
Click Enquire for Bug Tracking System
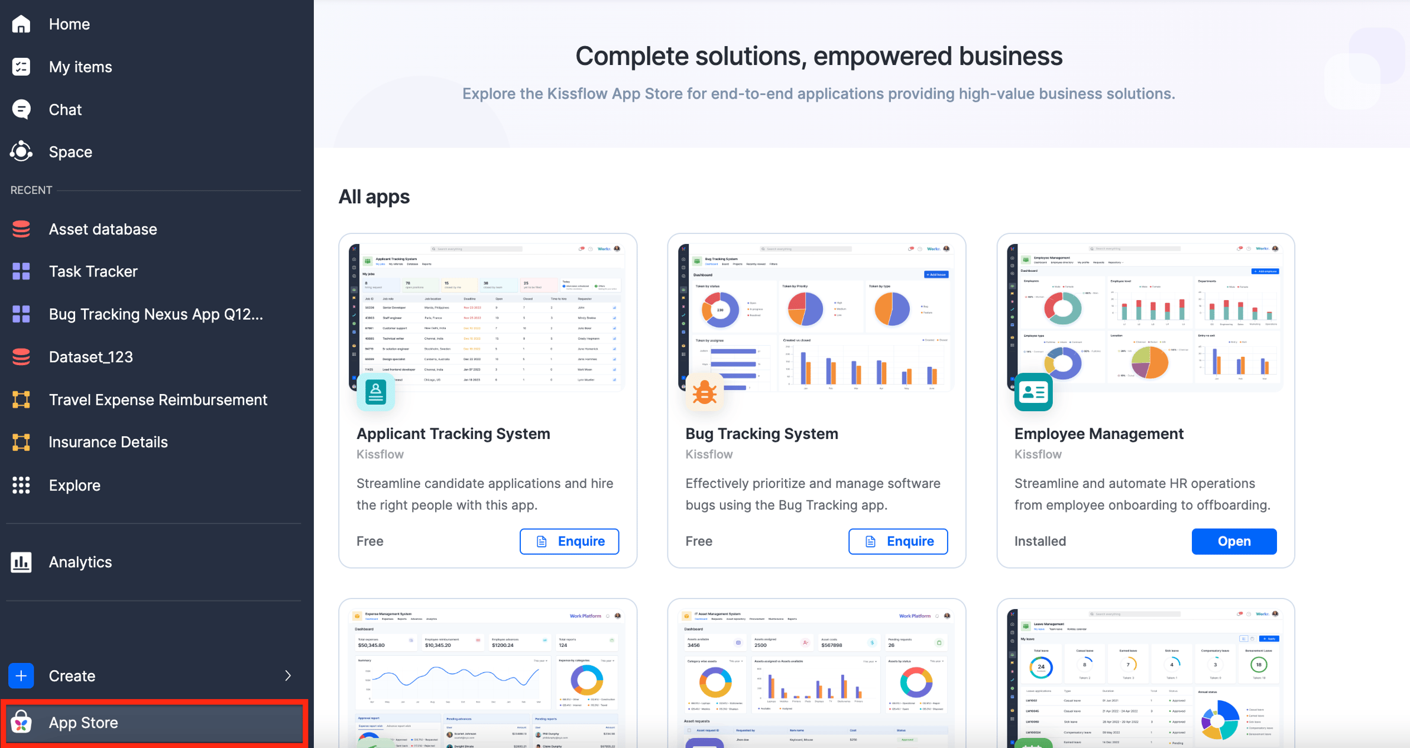click(898, 541)
